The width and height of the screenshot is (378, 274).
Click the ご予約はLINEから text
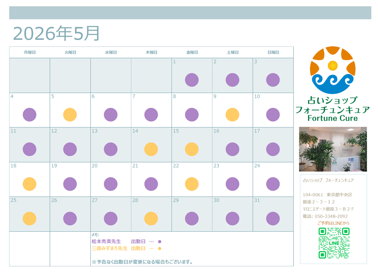333,223
